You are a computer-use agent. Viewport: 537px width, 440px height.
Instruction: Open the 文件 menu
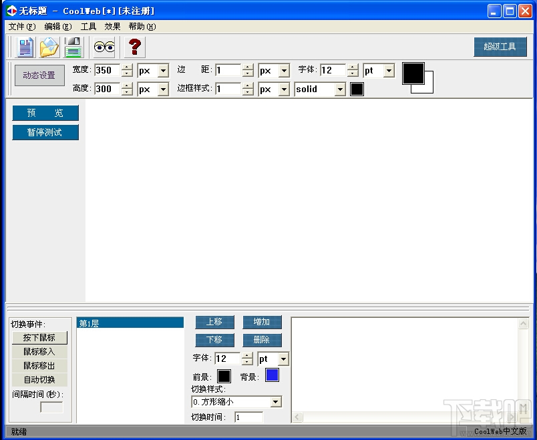point(22,26)
